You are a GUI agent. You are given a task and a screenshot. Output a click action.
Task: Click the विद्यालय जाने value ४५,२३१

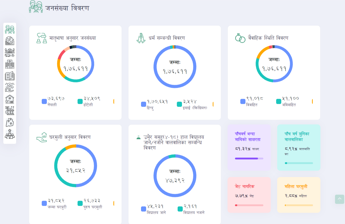(155, 206)
